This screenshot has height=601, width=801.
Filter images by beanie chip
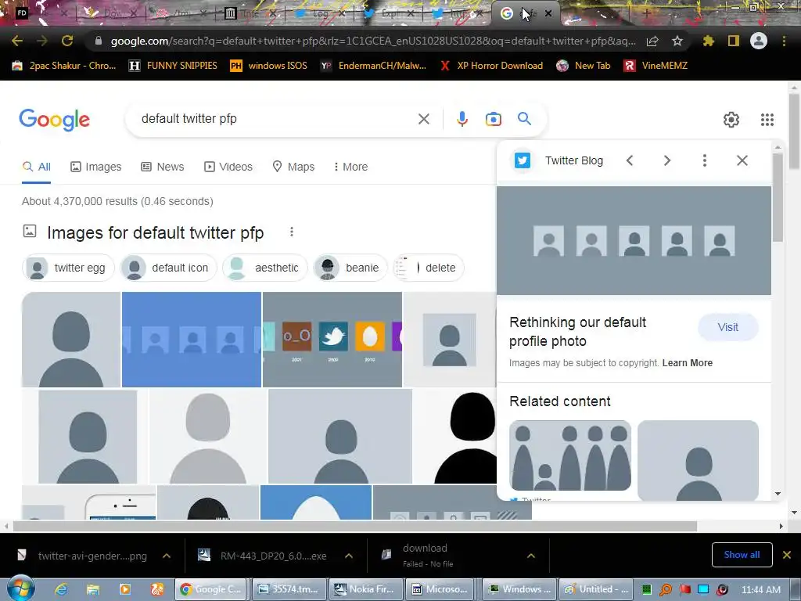click(x=350, y=268)
